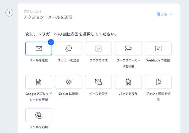Pick the タスクを作成 checkbox icon card
This screenshot has height=133, width=189.
99,49
